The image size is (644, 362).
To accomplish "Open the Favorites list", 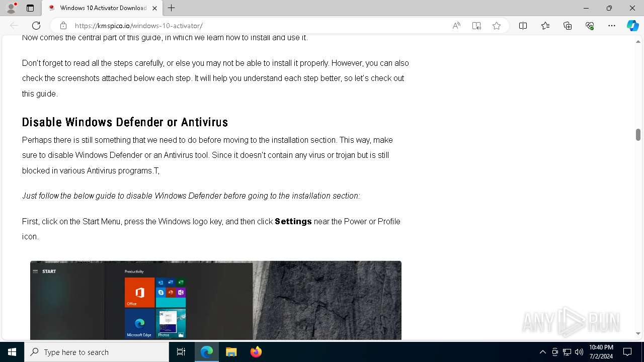I will click(x=545, y=26).
